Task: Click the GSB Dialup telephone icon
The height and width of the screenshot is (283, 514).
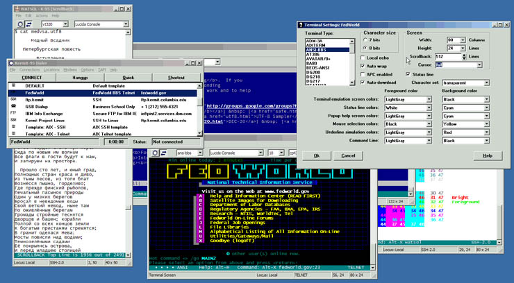Action: 13,107
